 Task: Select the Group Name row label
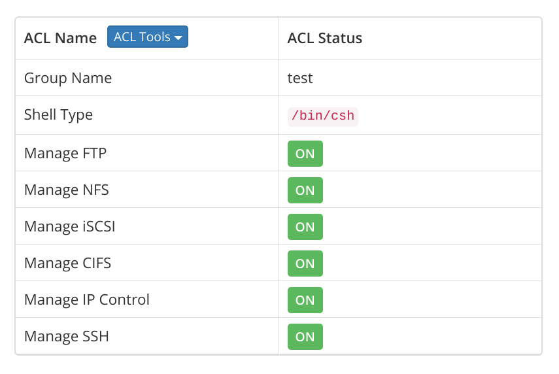click(68, 78)
